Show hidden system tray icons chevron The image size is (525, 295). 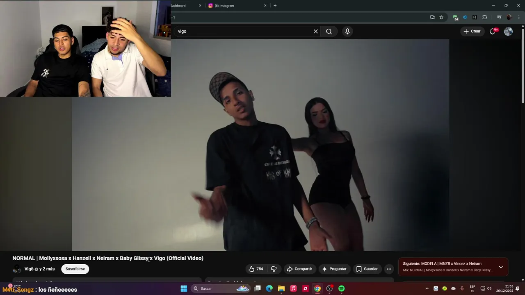427,288
